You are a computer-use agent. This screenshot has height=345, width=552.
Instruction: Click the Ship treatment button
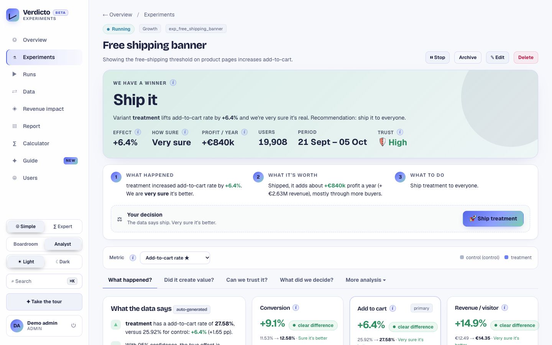click(493, 219)
